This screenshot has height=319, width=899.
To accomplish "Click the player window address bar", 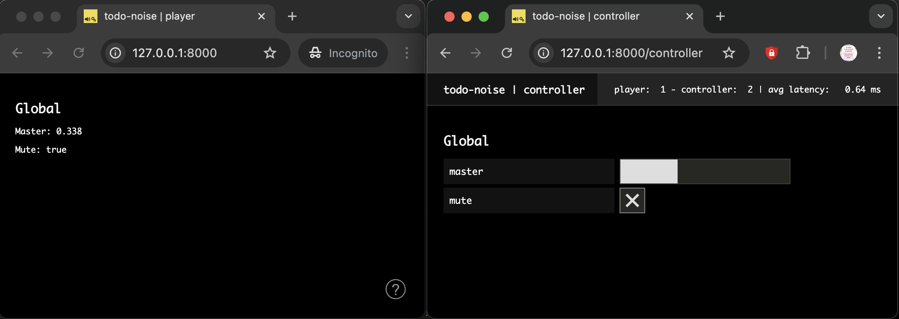I will (188, 53).
